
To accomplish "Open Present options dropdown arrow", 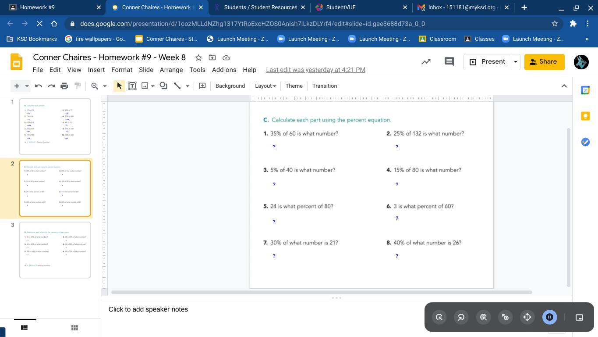I will point(515,62).
